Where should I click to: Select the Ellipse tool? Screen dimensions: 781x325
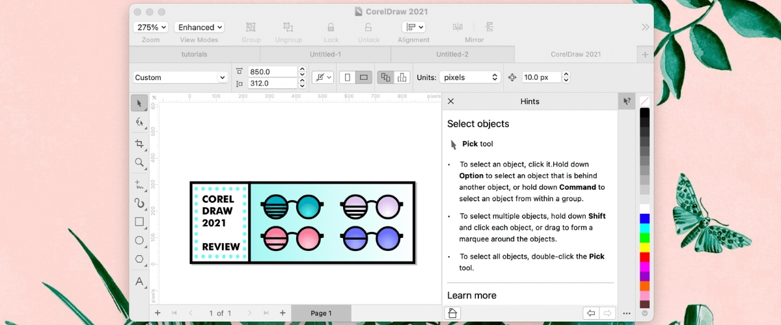(139, 240)
